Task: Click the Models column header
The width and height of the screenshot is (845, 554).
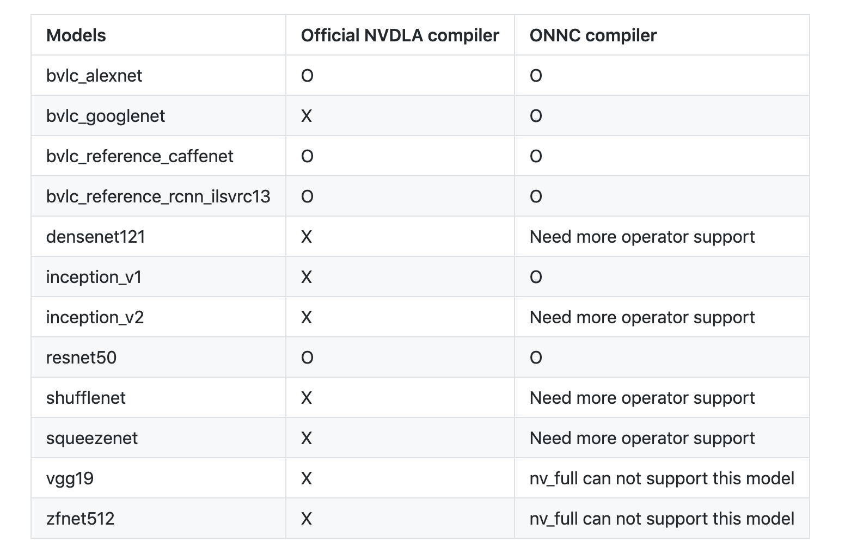Action: click(76, 35)
